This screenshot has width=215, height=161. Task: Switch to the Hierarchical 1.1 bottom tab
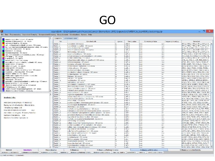click(51, 150)
